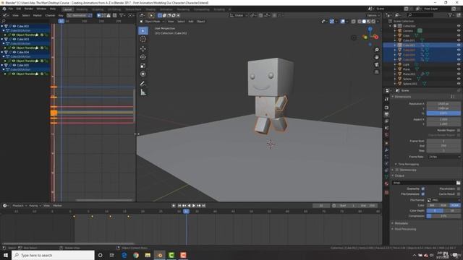The width and height of the screenshot is (463, 260).
Task: Select the Select Box tool in viewport
Action: click(143, 30)
